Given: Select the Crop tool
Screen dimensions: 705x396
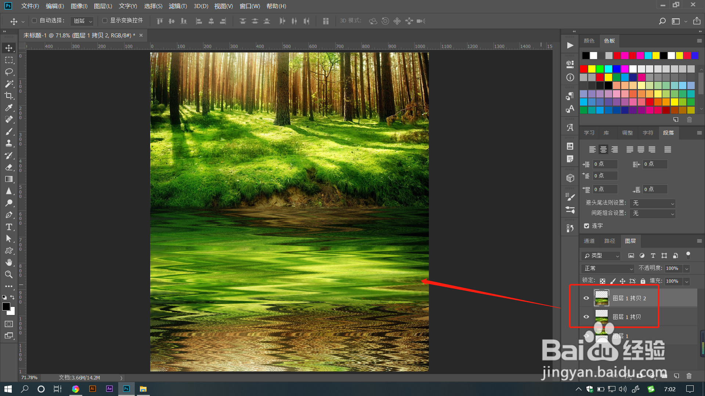Looking at the screenshot, I should click(x=9, y=96).
